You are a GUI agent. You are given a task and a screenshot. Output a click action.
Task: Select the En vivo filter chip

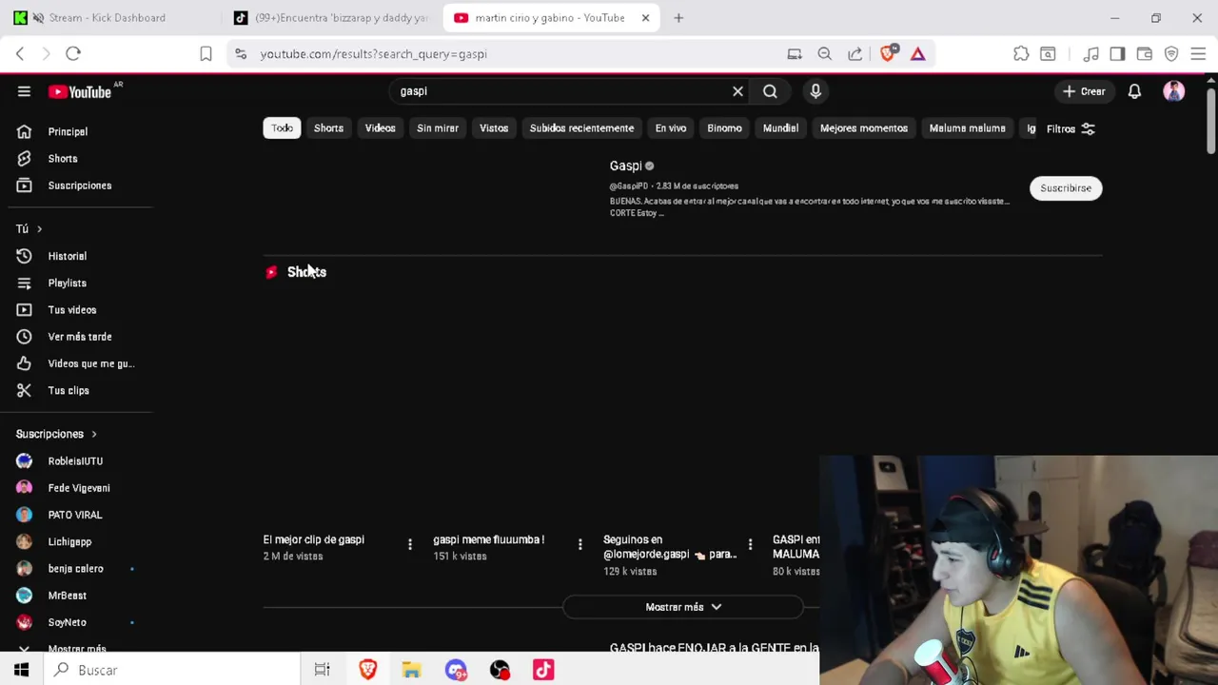point(670,128)
